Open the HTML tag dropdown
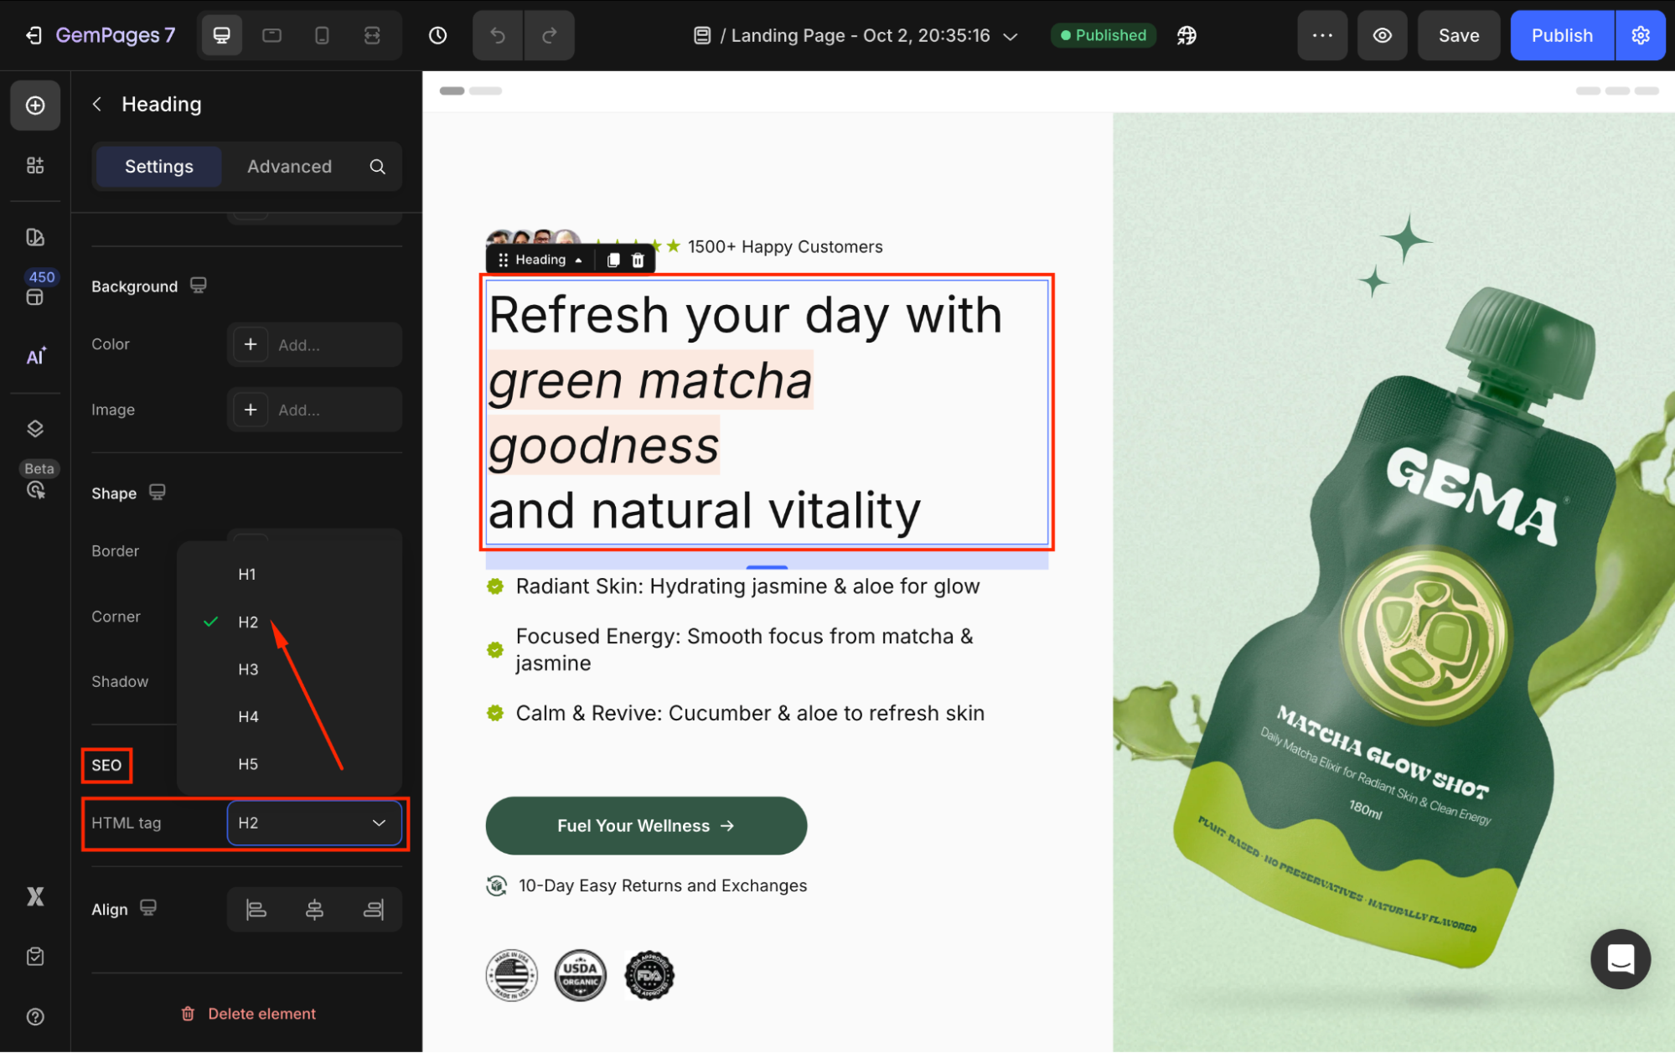 click(x=314, y=823)
